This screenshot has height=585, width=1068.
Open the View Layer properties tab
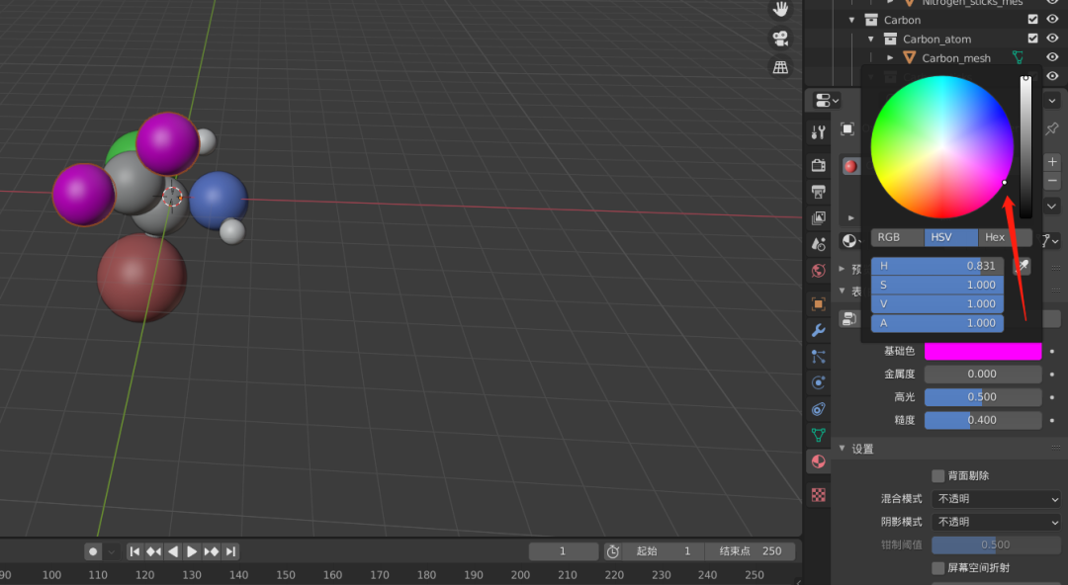coord(819,218)
